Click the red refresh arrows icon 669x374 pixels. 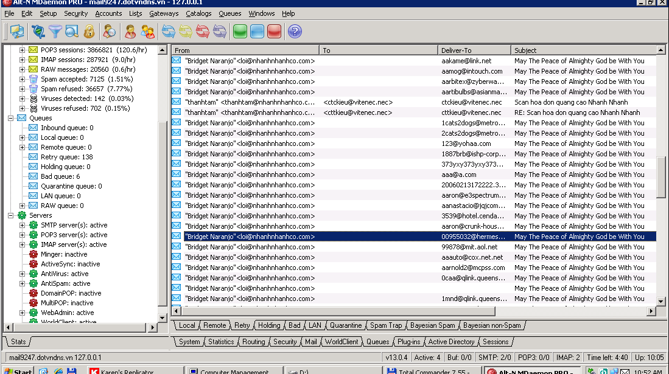coord(202,32)
